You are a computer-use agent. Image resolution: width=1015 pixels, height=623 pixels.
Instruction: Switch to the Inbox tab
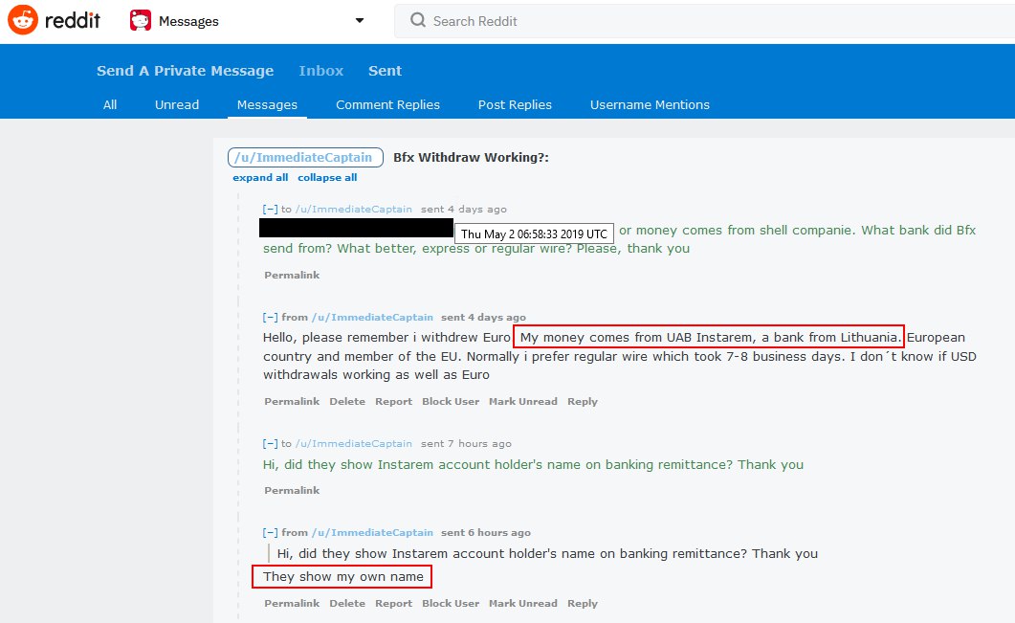point(321,71)
